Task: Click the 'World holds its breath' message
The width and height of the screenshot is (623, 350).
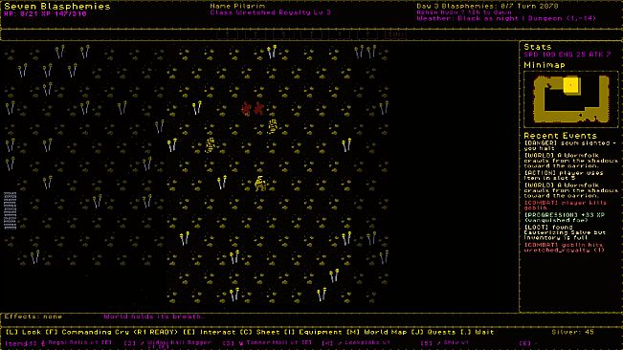Action: pos(153,317)
